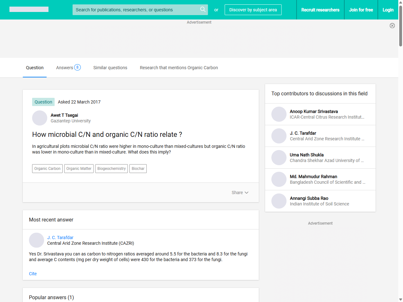Click Uma Nath Shukla's avatar
This screenshot has height=302, width=403.
click(x=279, y=157)
